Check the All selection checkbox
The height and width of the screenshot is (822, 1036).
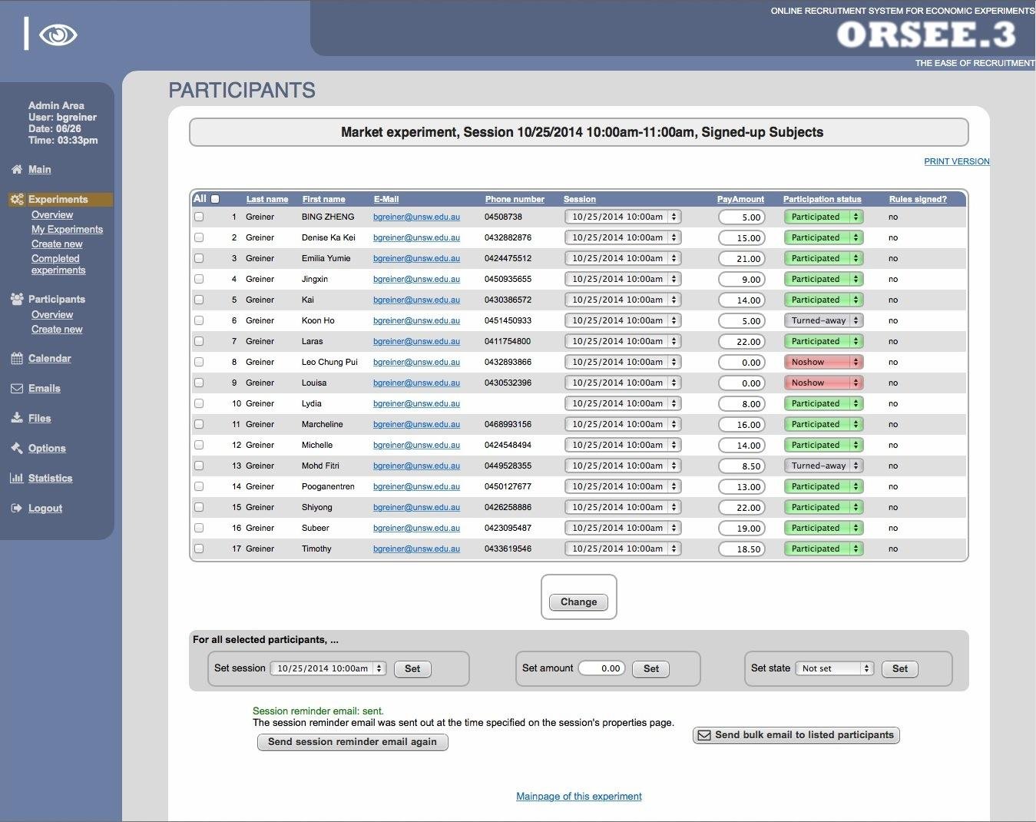(x=214, y=198)
